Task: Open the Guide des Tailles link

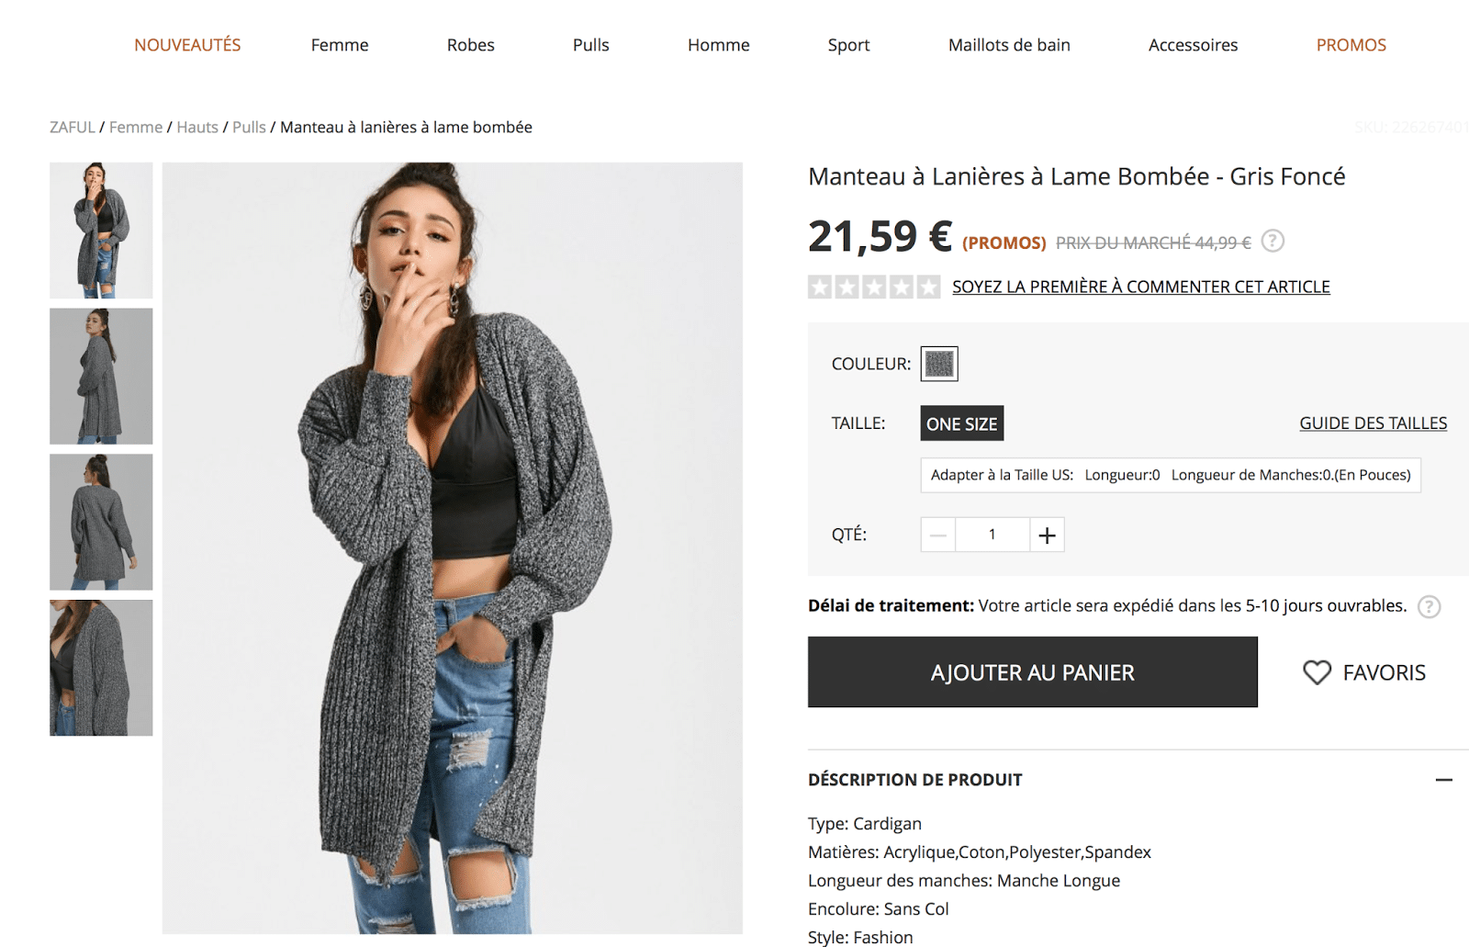Action: click(1373, 423)
